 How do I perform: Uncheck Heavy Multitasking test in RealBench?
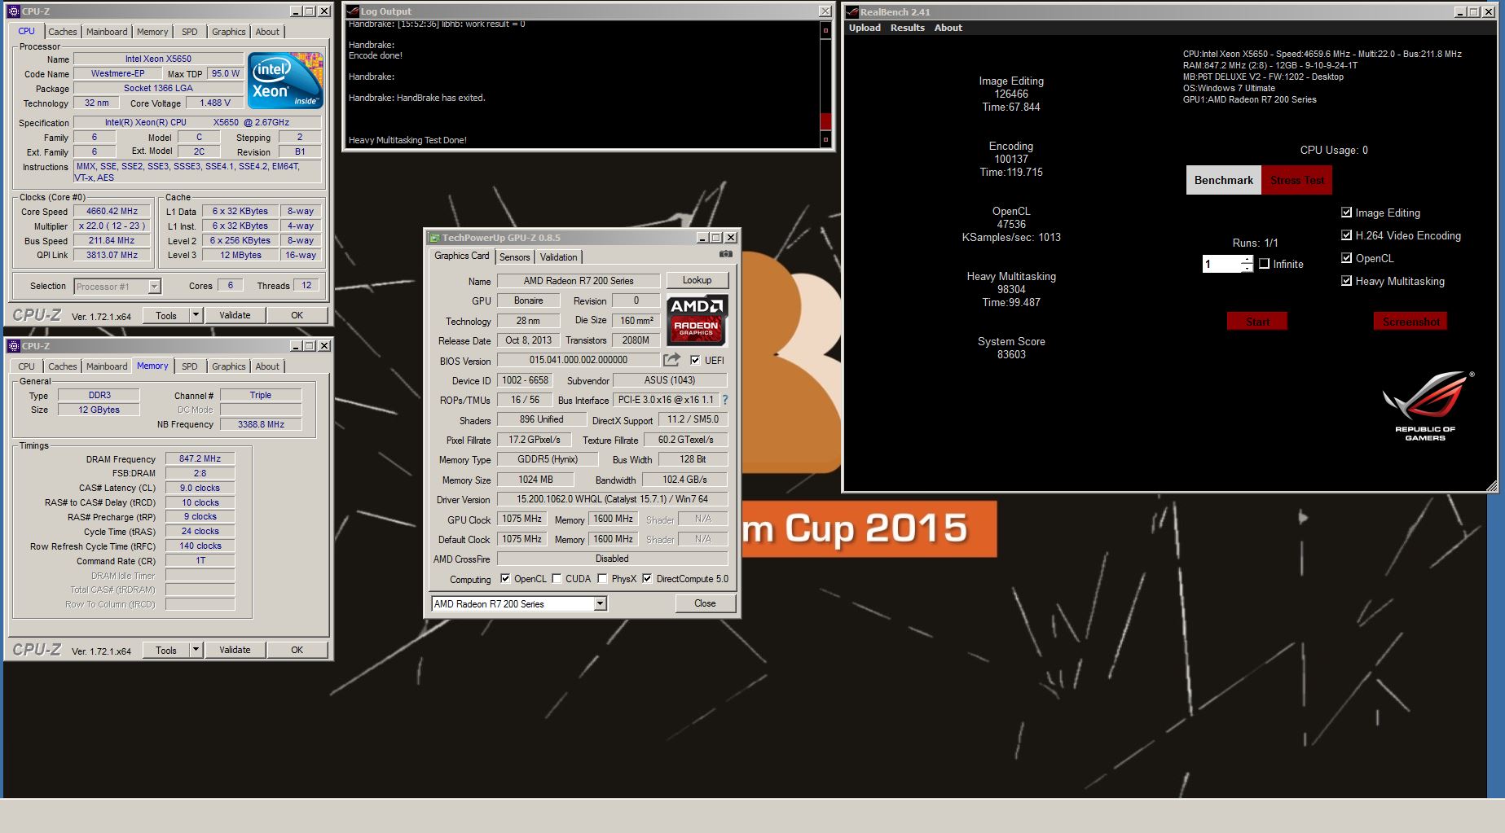[1346, 281]
